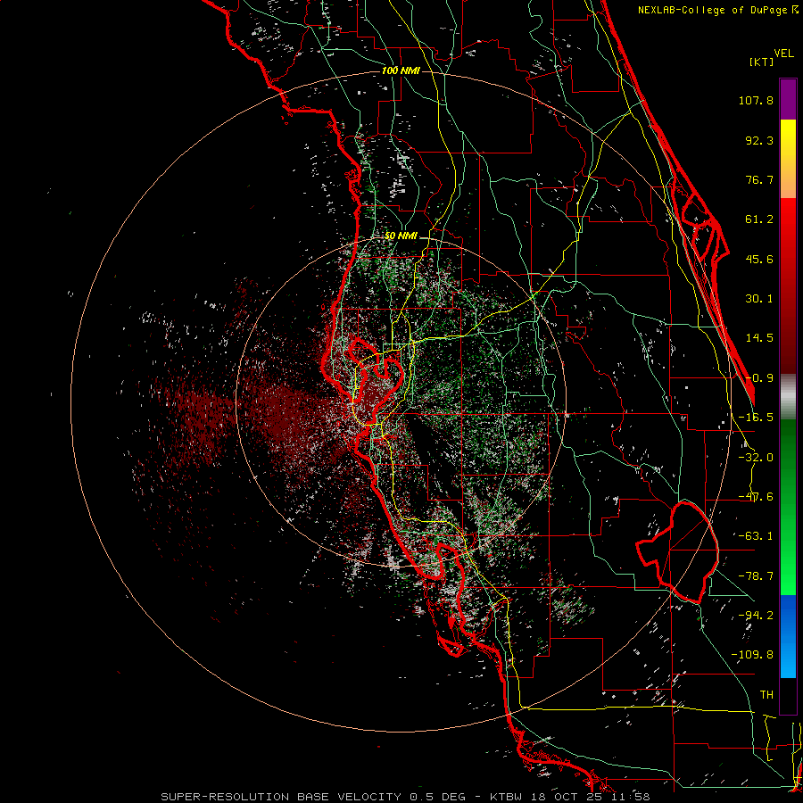Select the 45.6 legend value
The height and width of the screenshot is (803, 803).
759,259
